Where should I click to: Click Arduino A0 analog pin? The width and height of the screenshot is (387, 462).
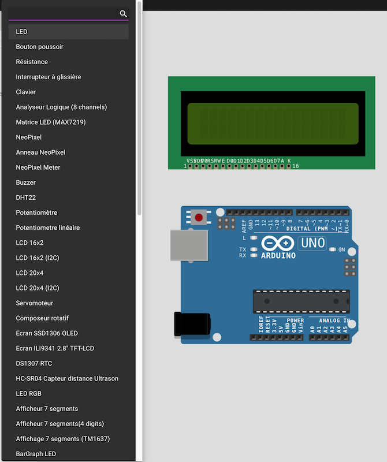[x=312, y=337]
